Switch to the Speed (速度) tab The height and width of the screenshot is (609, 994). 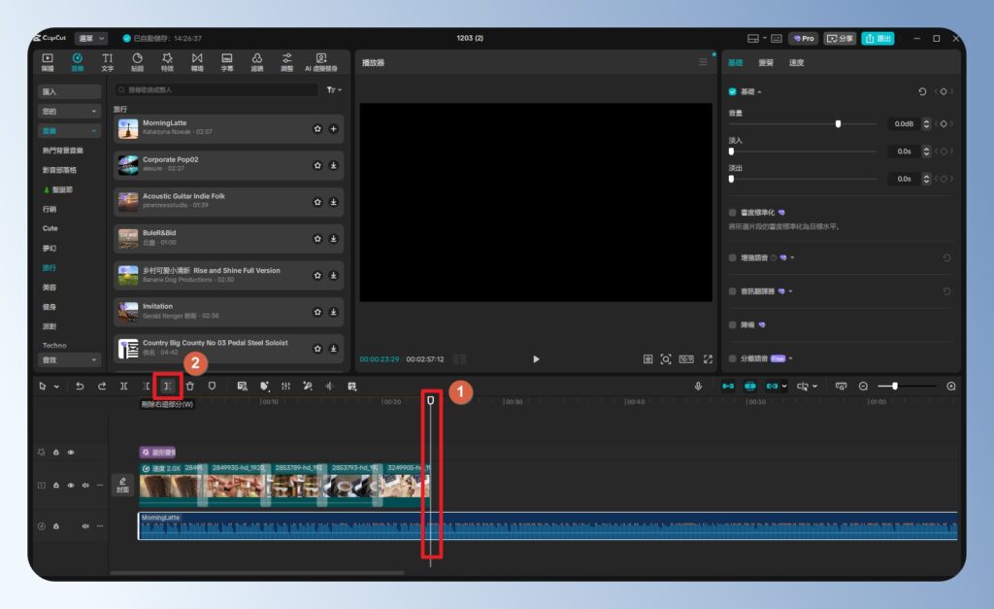click(x=796, y=62)
